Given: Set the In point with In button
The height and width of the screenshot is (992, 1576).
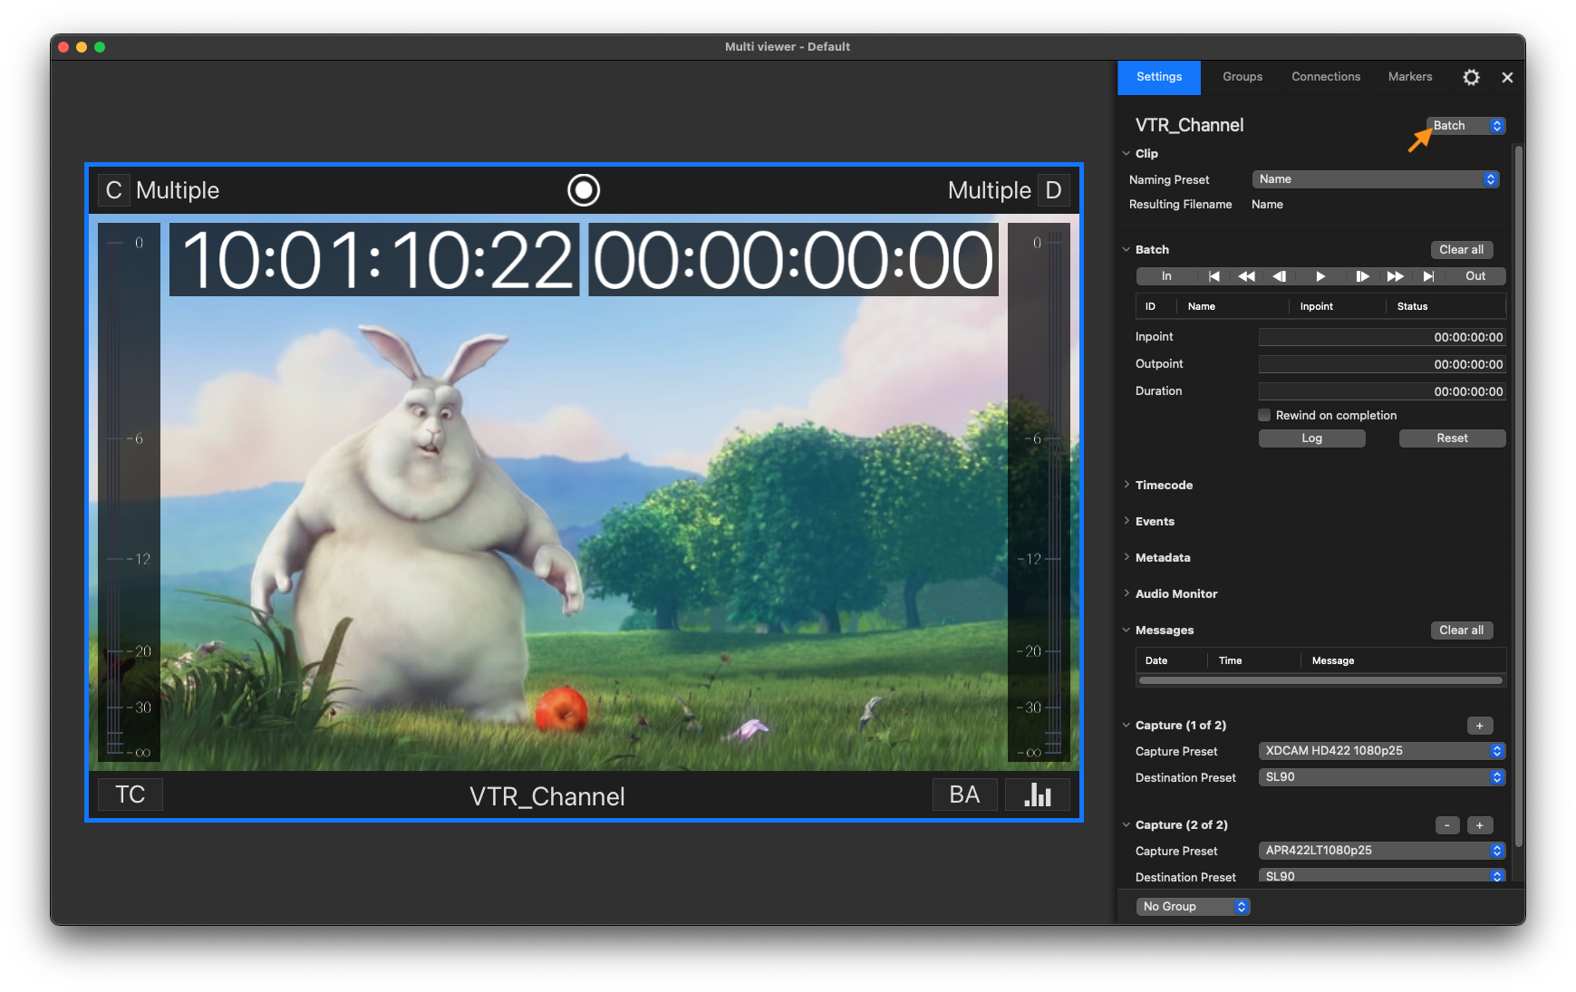Looking at the screenshot, I should 1166,276.
